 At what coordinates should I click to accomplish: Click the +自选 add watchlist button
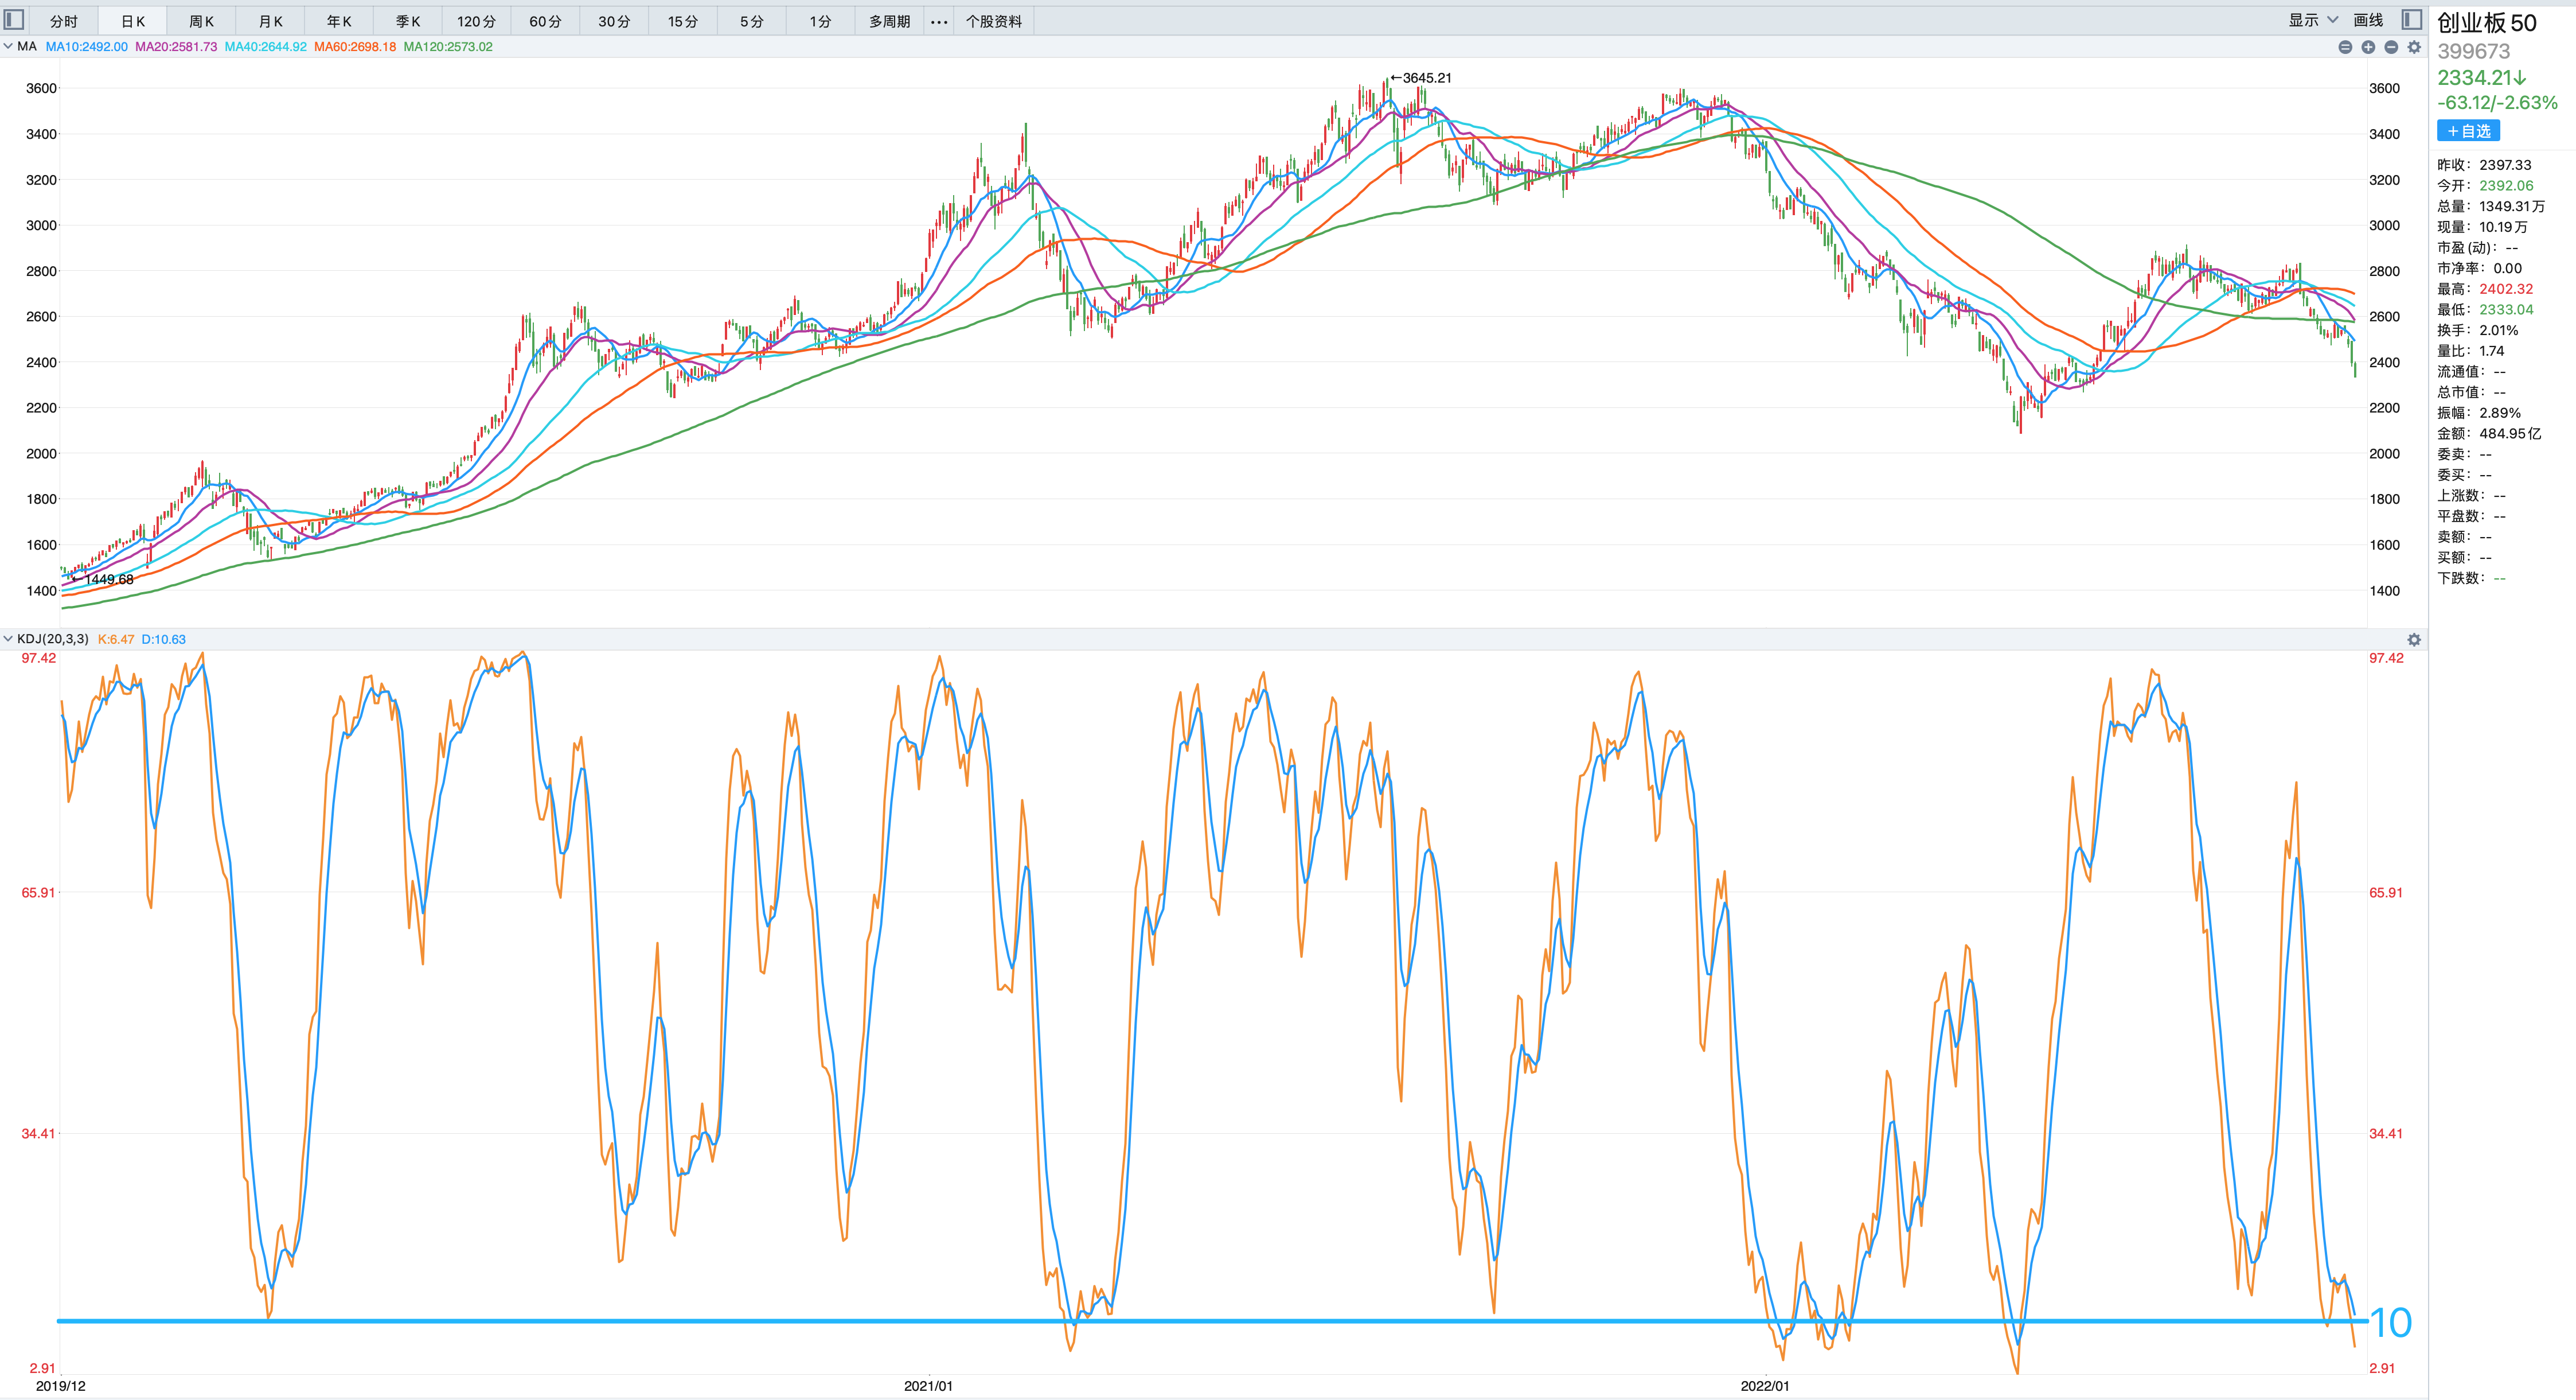pos(2468,131)
